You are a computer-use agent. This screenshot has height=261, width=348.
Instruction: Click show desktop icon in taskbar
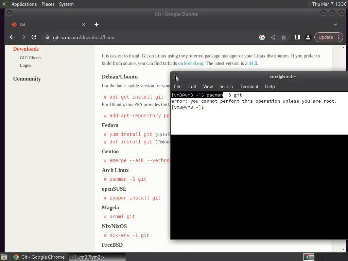tap(4, 257)
